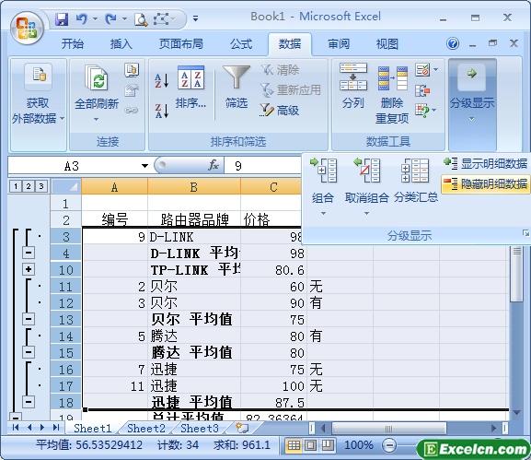Viewport: 531px width, 460px height.
Task: Open the 页面布局 tab
Action: (x=181, y=44)
